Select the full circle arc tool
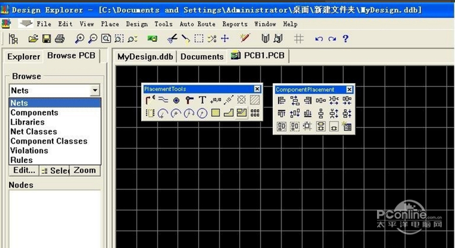This screenshot has width=455, height=248. (x=202, y=113)
